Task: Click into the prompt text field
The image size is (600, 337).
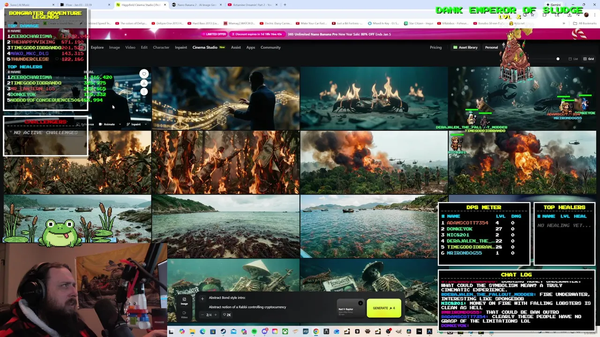Action: [x=270, y=302]
